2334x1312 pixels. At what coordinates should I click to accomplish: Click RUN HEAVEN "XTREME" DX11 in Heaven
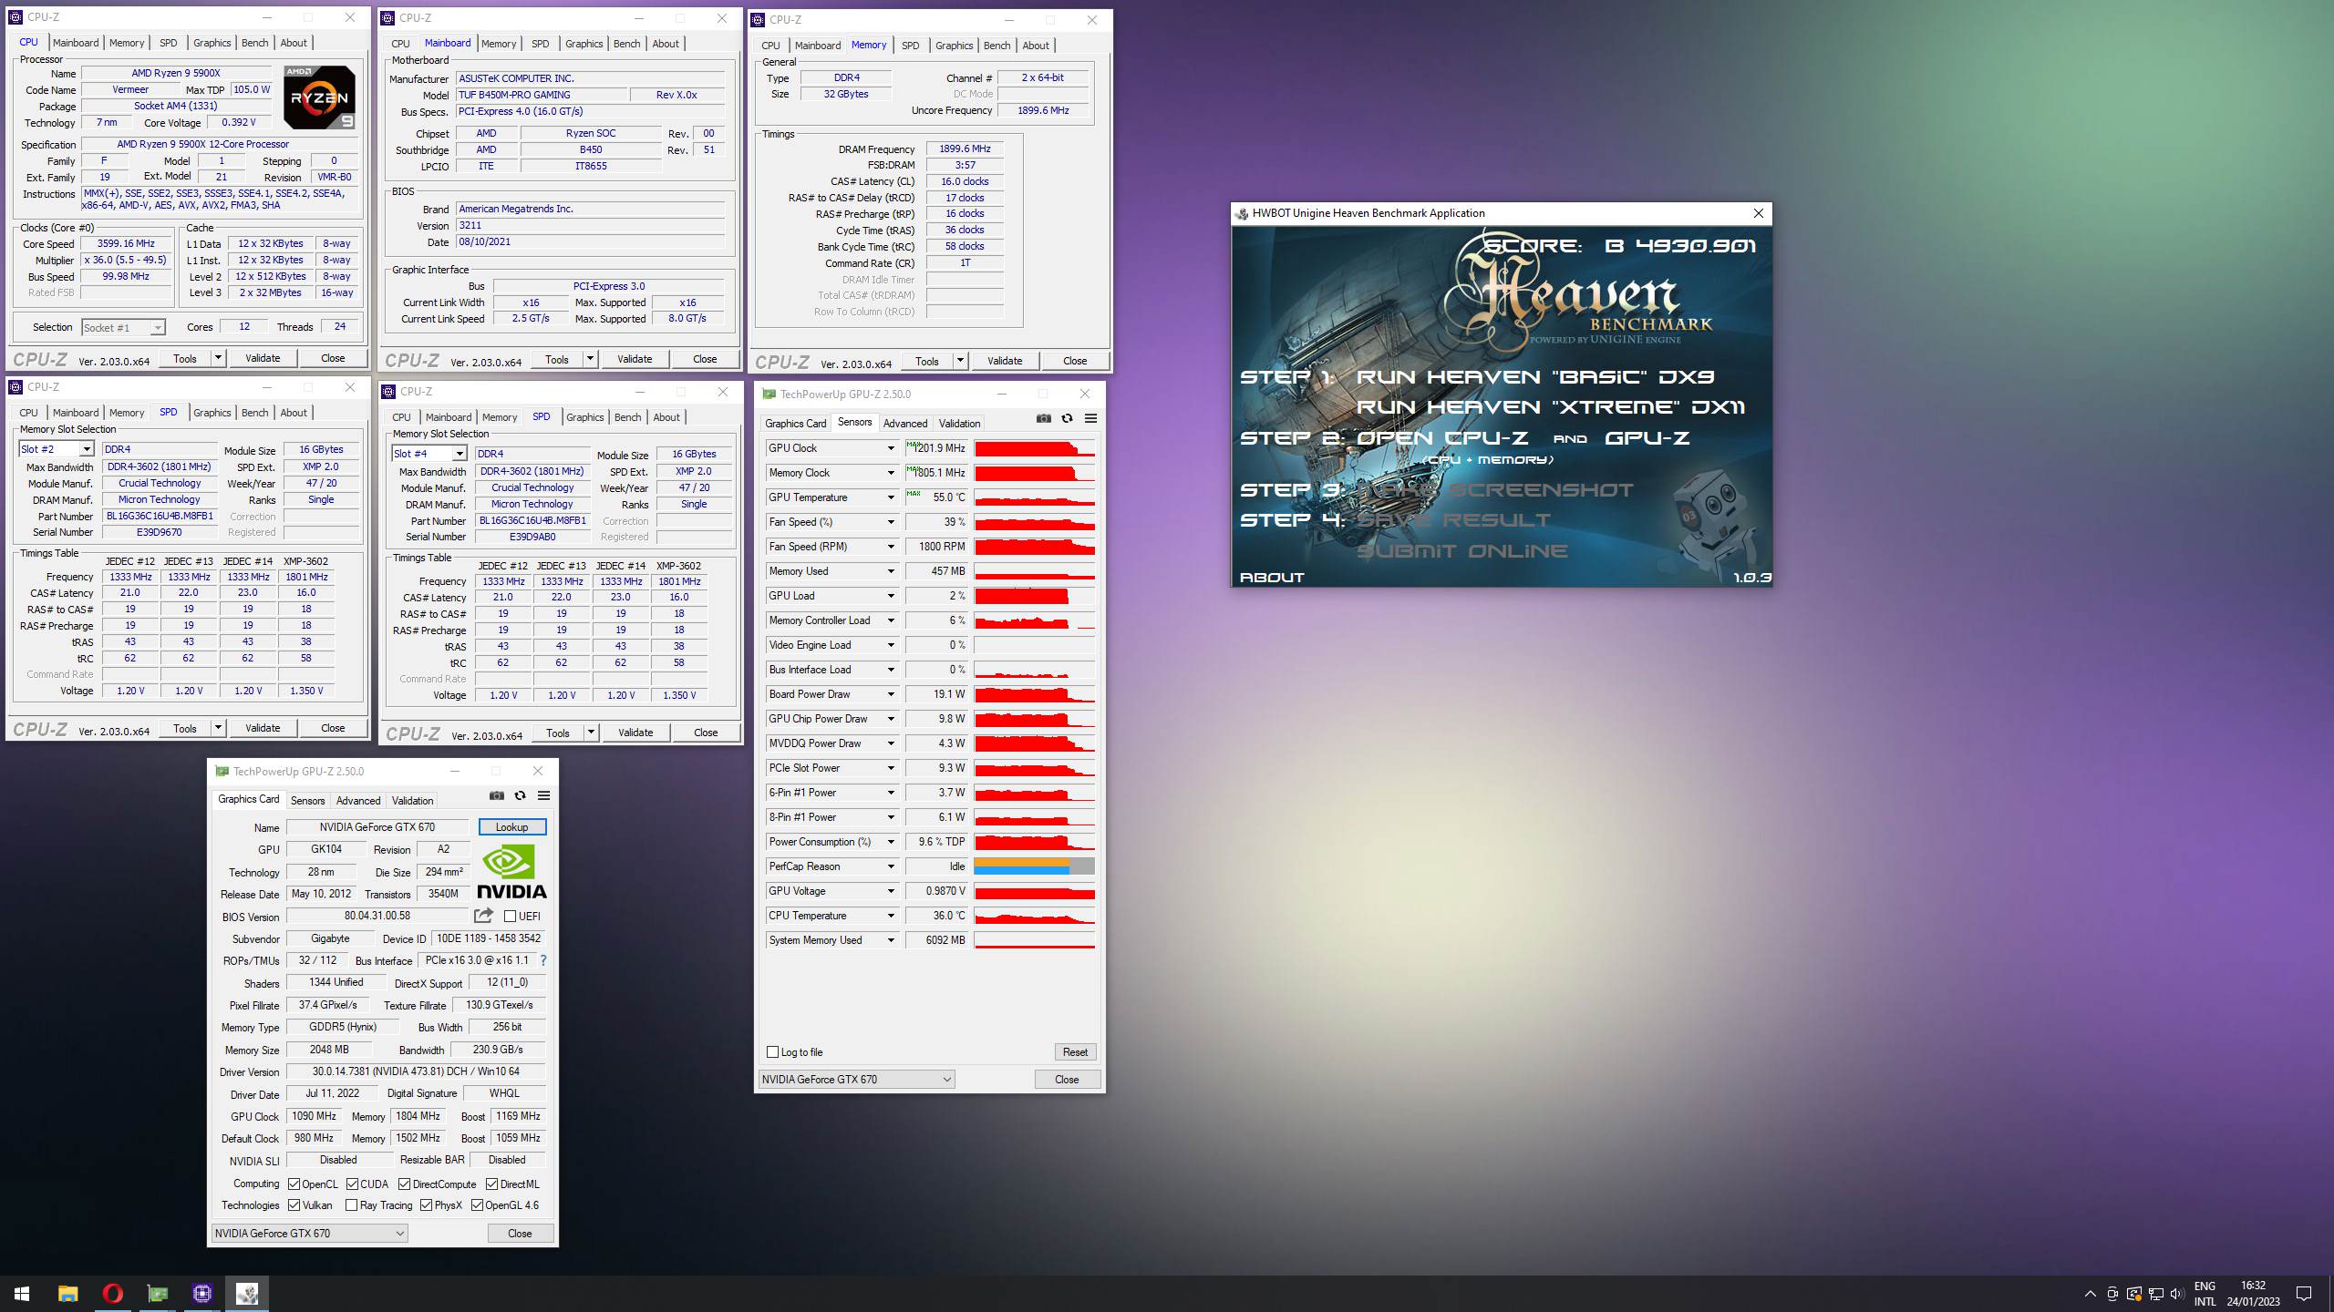pos(1551,407)
